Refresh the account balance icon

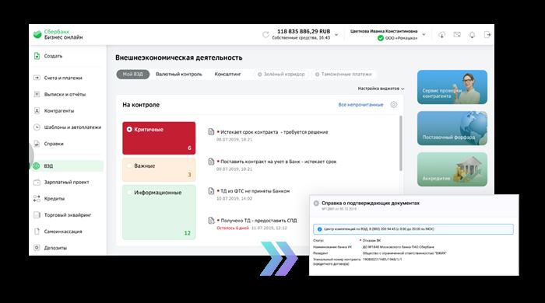[265, 35]
